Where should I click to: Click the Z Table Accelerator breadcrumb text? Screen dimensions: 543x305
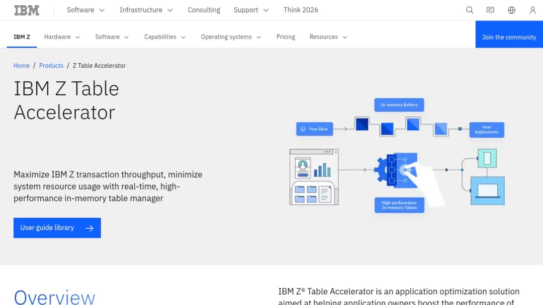99,66
